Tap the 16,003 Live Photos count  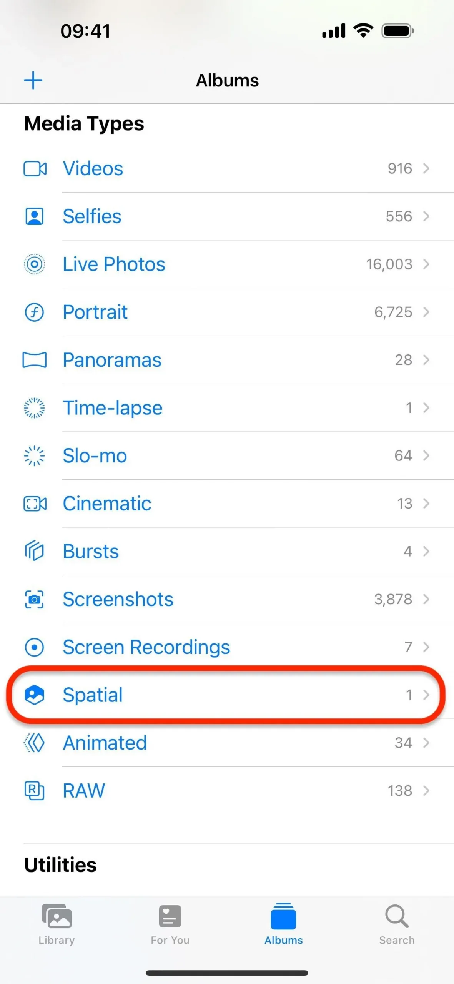(x=389, y=264)
